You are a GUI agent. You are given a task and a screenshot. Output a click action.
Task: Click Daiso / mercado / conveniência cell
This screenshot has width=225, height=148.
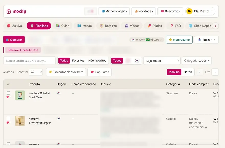(x=198, y=123)
